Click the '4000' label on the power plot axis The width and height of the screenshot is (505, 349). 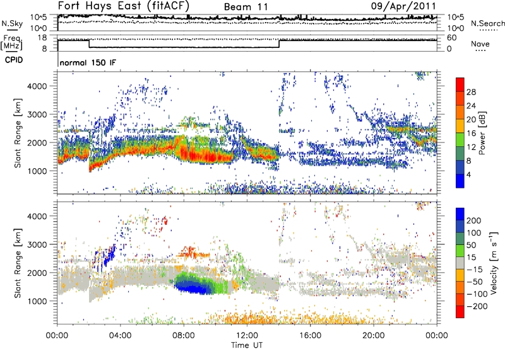pyautogui.click(x=37, y=86)
